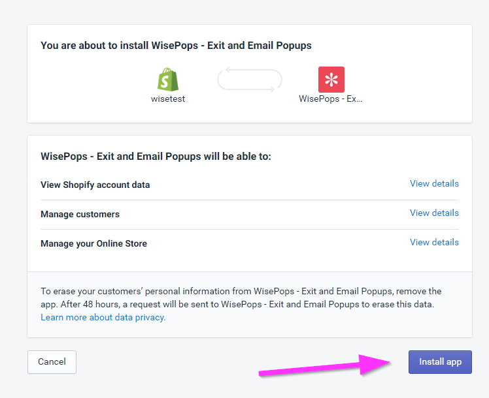The width and height of the screenshot is (489, 398).
Task: Click the Manage customers permission text
Action: point(80,214)
